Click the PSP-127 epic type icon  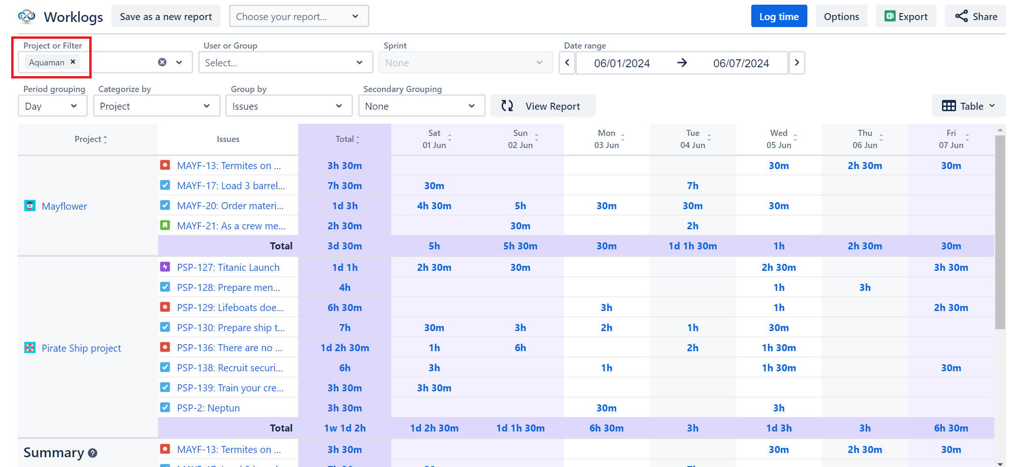[x=165, y=267]
